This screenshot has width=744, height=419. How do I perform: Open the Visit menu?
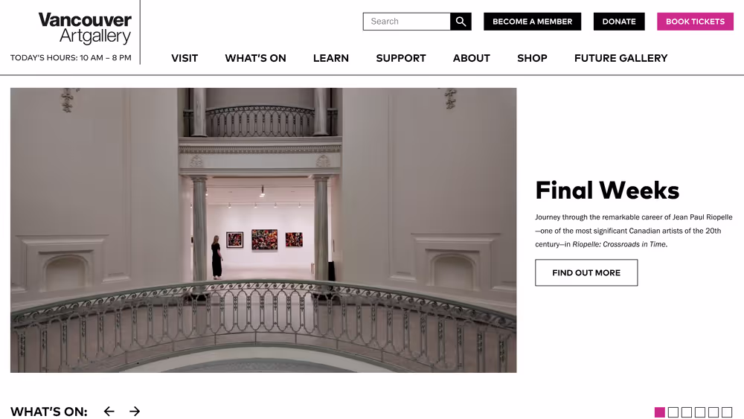coord(185,58)
